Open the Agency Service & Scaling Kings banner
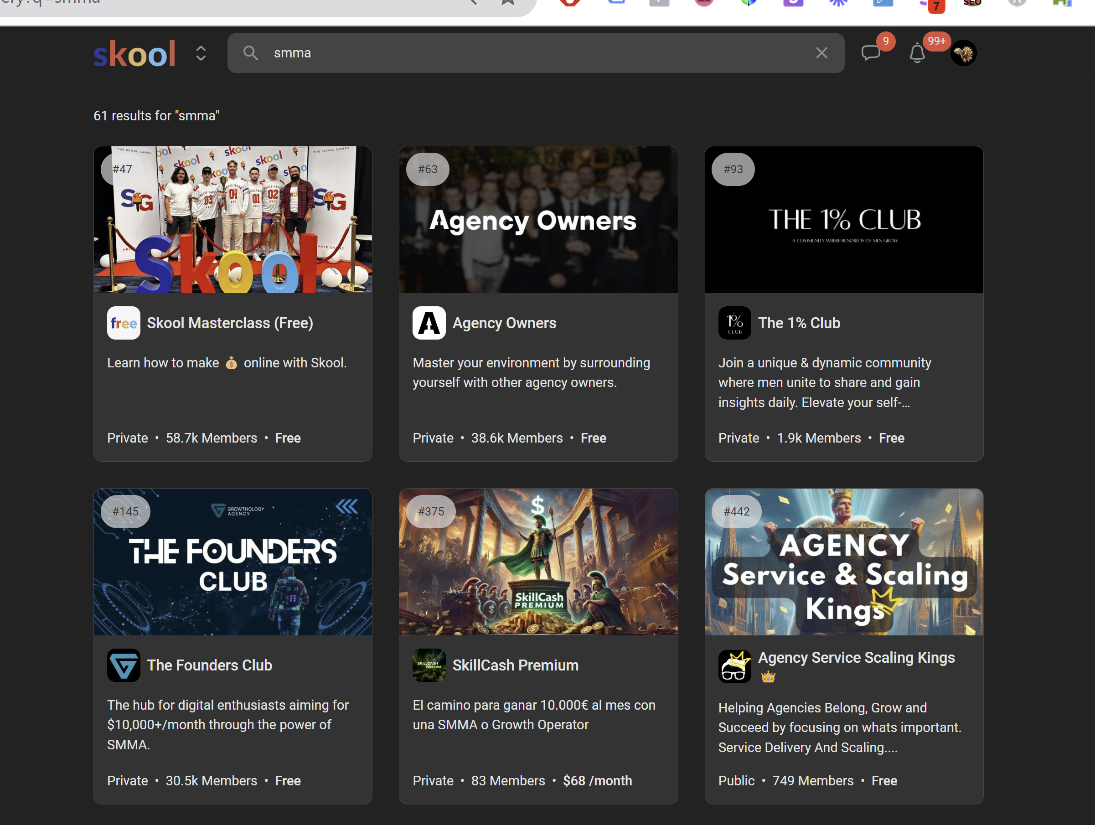1095x825 pixels. click(x=843, y=562)
